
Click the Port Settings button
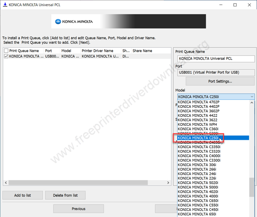[x=220, y=81]
